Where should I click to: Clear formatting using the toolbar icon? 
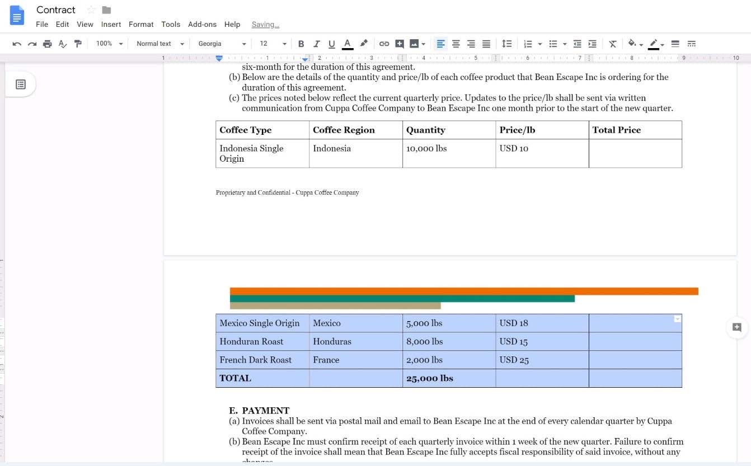point(613,44)
